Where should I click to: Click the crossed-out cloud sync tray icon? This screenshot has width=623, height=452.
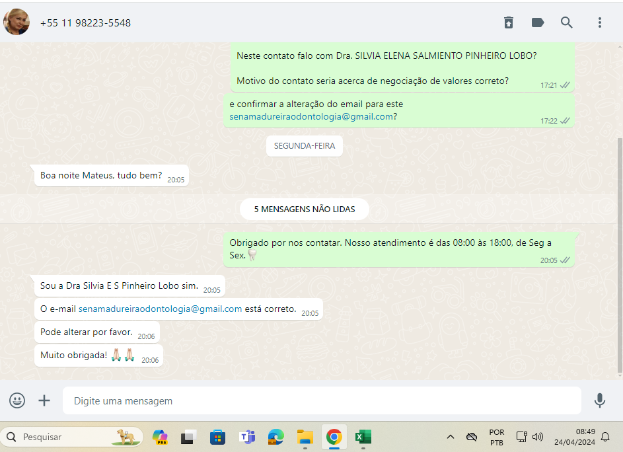pos(472,437)
